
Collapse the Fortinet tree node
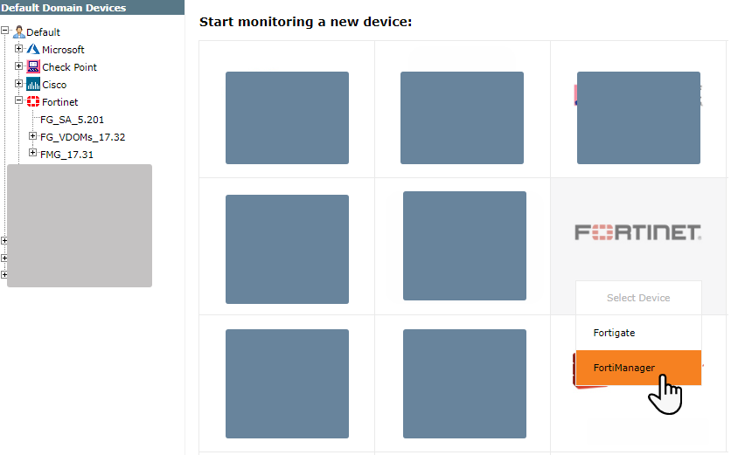(18, 100)
